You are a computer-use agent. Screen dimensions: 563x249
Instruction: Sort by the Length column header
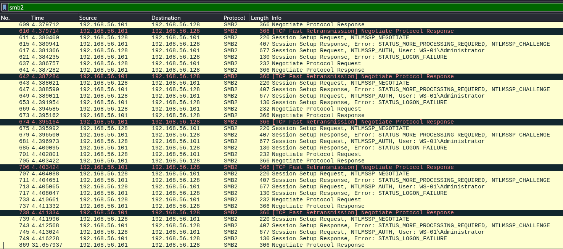tap(259, 18)
